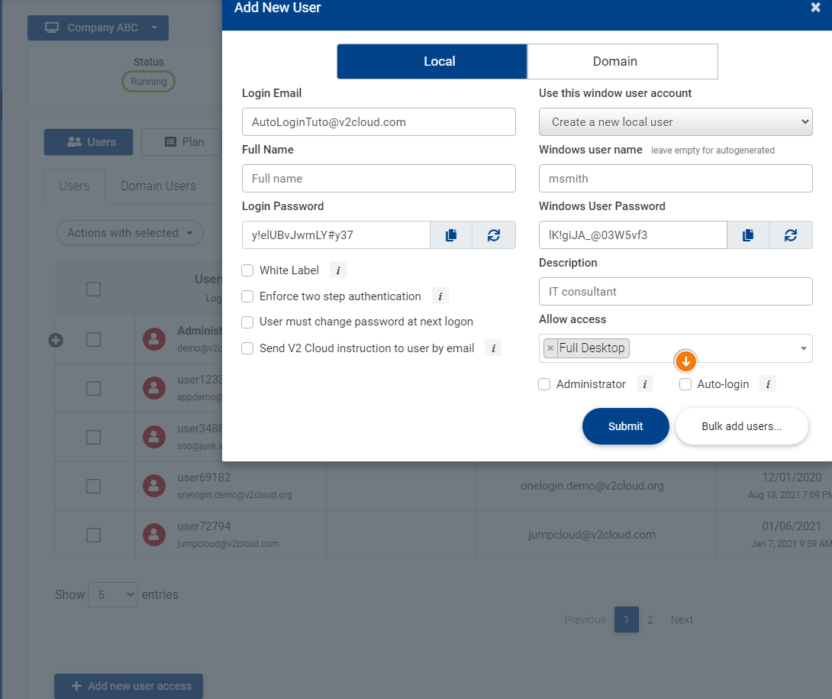832x699 pixels.
Task: Regenerate the Login Password
Action: 493,235
